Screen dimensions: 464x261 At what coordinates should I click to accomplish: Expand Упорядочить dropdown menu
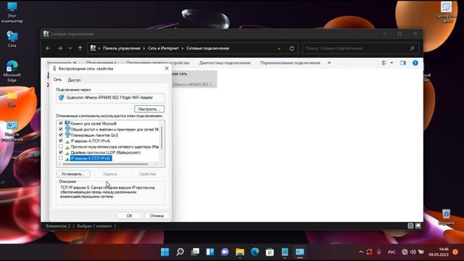(x=62, y=63)
